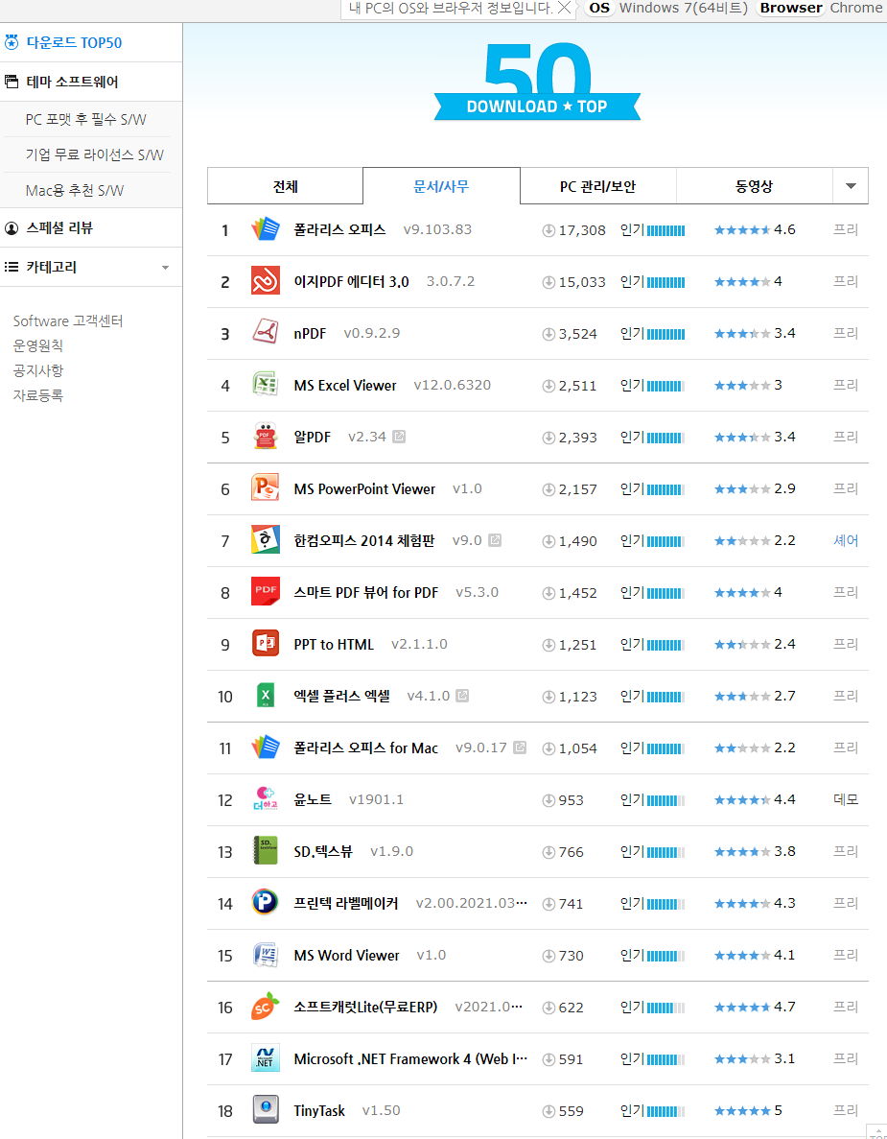887x1139 pixels.
Task: Click popularity bar in TinyTask row
Action: click(x=665, y=1110)
